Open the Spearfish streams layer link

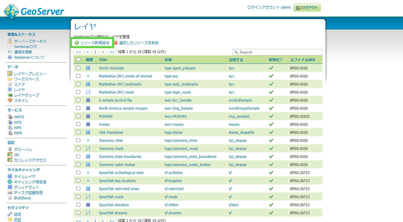click(113, 213)
